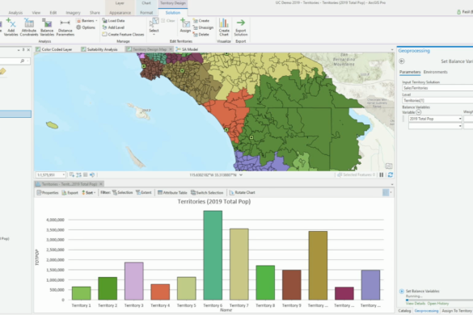This screenshot has width=473, height=315.
Task: Click the Create Chart tool
Action: 224,27
